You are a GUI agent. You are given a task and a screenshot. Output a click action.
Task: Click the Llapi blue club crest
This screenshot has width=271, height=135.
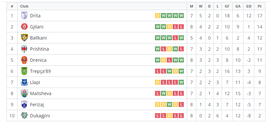pos(24,82)
